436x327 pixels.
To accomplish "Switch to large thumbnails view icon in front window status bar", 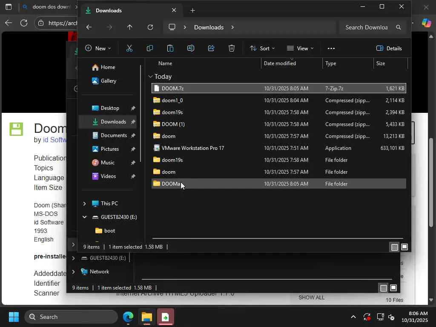I will [404, 247].
